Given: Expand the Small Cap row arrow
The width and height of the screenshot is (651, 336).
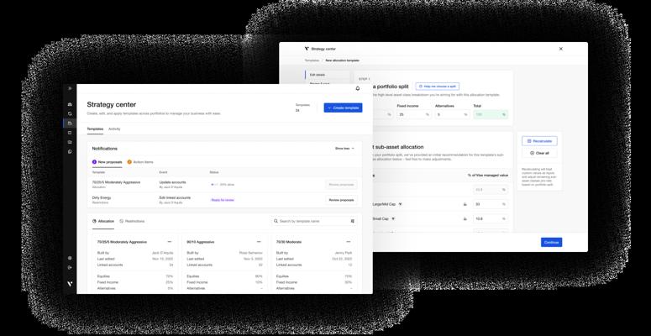Looking at the screenshot, I should [393, 218].
